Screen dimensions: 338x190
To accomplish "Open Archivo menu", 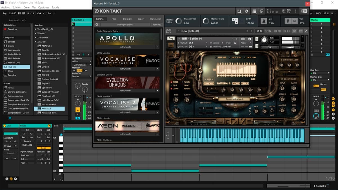I will [6, 7].
